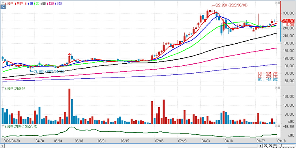This screenshot has height=148, width=296.
Task: Click the 05/04 date axis label
Action: 58,141
